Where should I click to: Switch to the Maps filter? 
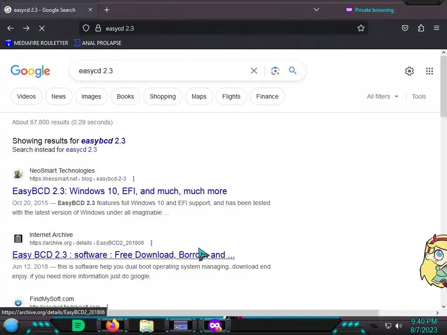coord(199,96)
